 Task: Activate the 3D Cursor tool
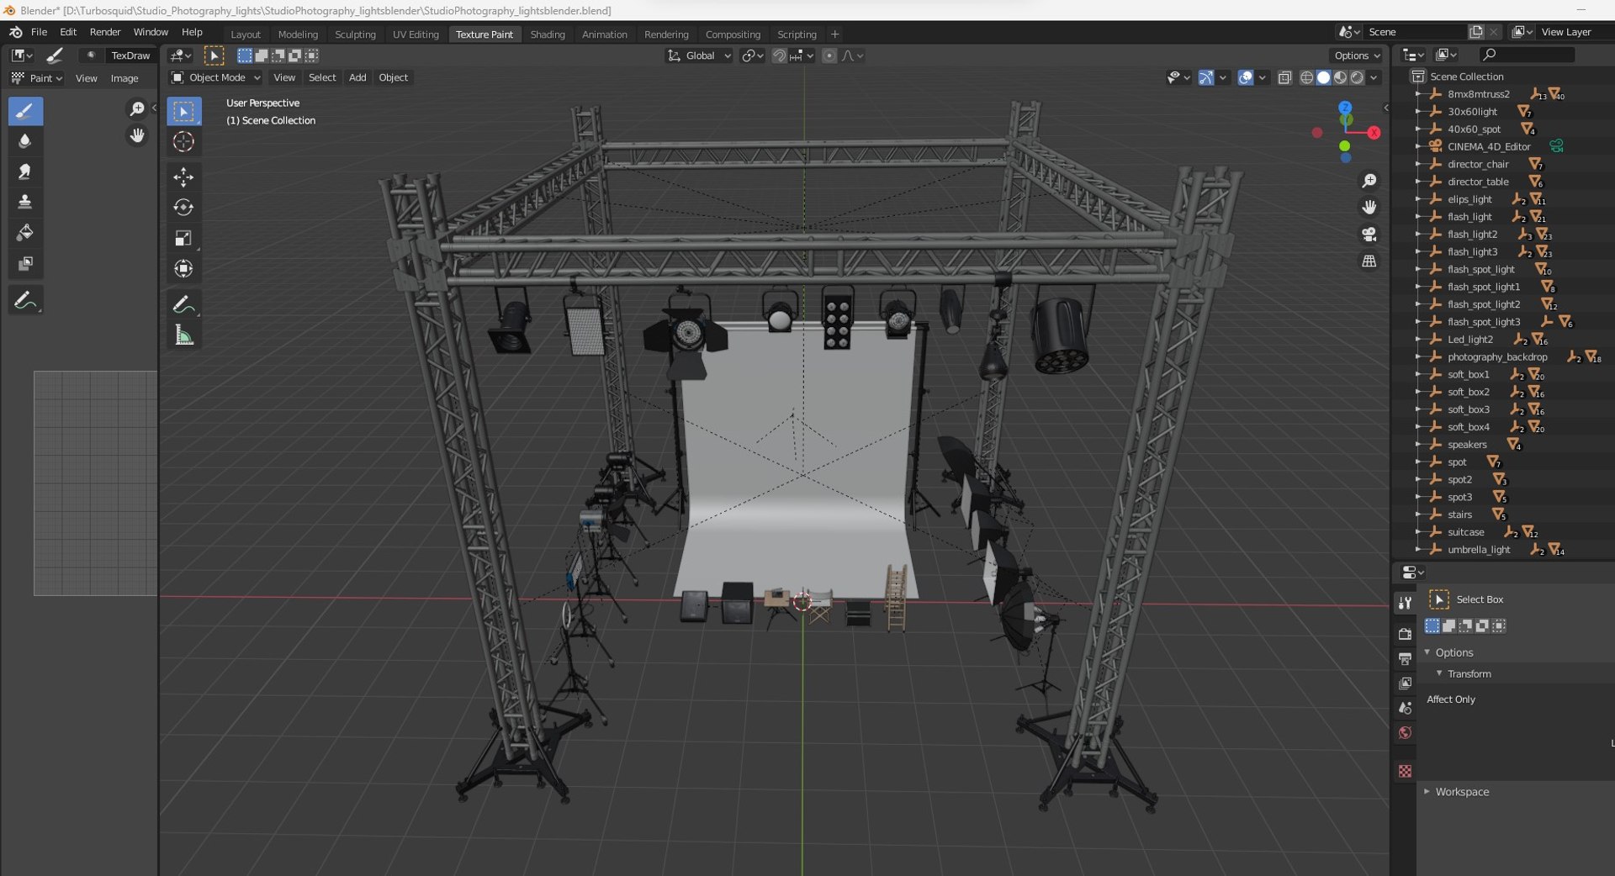click(183, 141)
